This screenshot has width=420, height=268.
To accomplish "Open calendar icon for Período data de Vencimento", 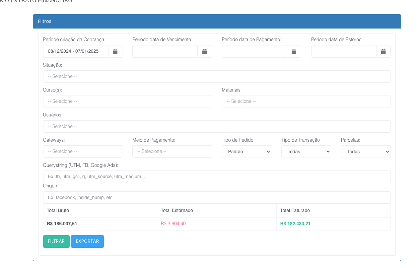I will 205,51.
